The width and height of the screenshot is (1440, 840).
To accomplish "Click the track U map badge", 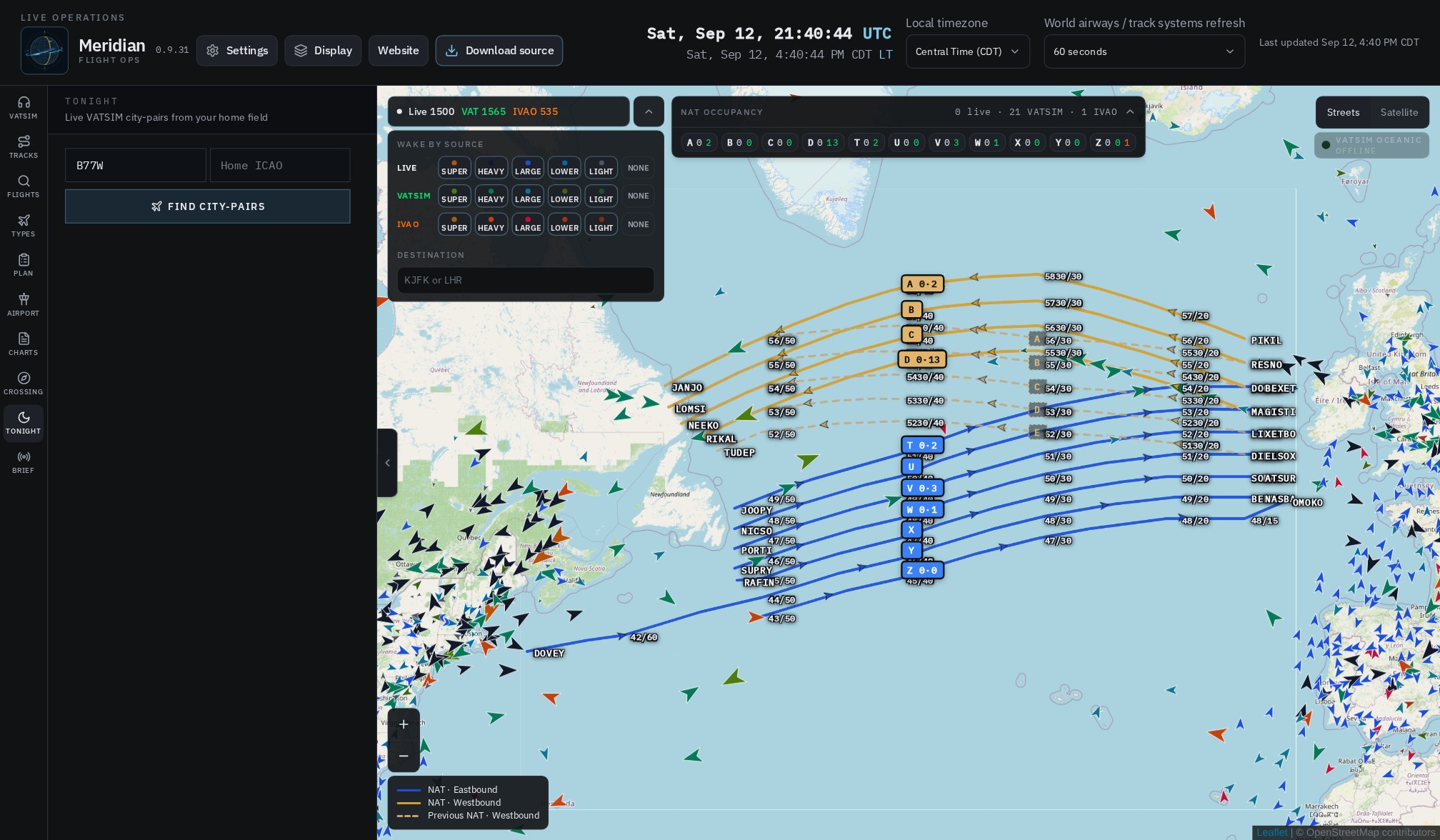I will (911, 466).
